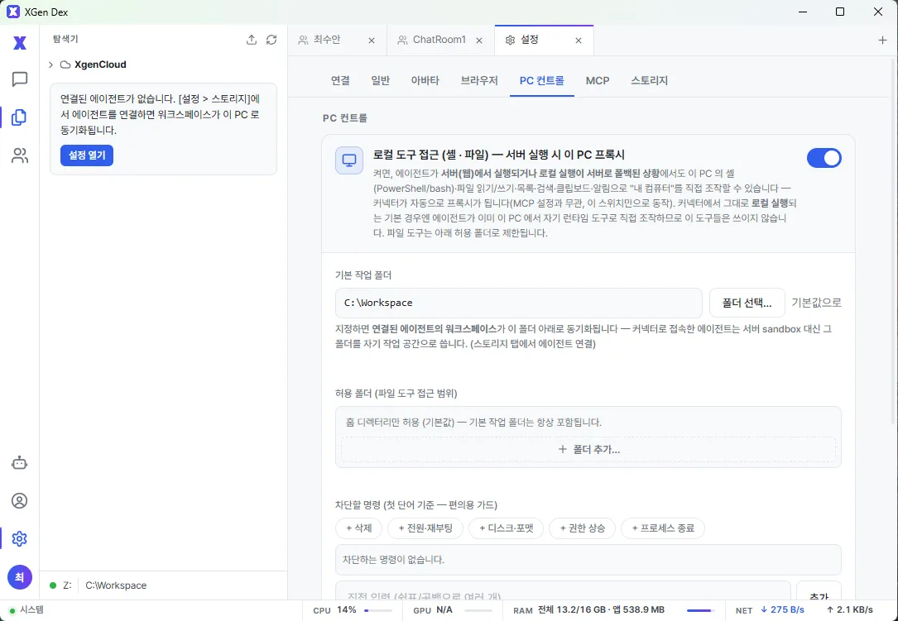The image size is (898, 621).
Task: Open the 연결 settings tab
Action: (x=340, y=81)
